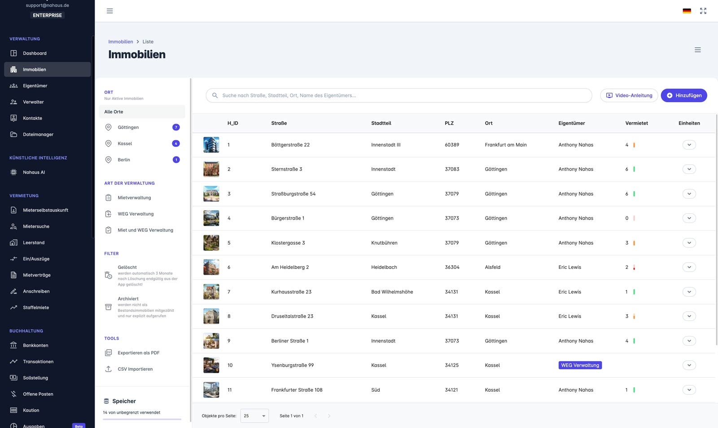Screen dimensions: 718x428
Task: Toggle the sidebar hamburger menu icon
Action: pos(109,11)
